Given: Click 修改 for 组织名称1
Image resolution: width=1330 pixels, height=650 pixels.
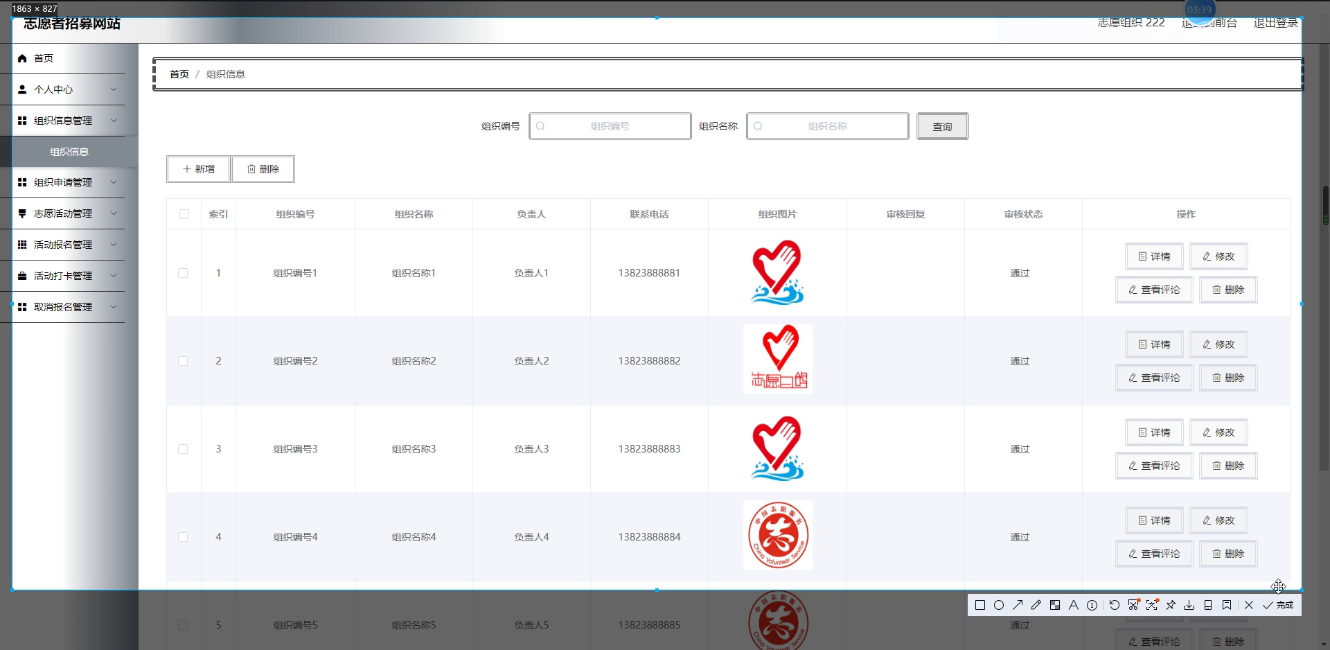Looking at the screenshot, I should click(x=1218, y=256).
